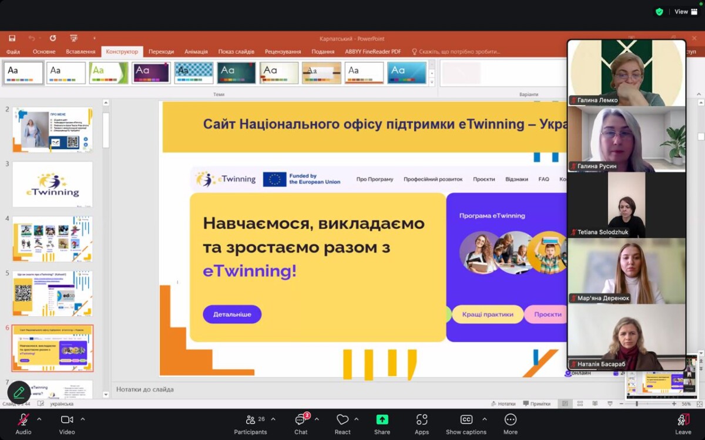This screenshot has width=705, height=440.
Task: Select slide 3 thumbnail with eTwinning logo
Action: click(x=52, y=184)
